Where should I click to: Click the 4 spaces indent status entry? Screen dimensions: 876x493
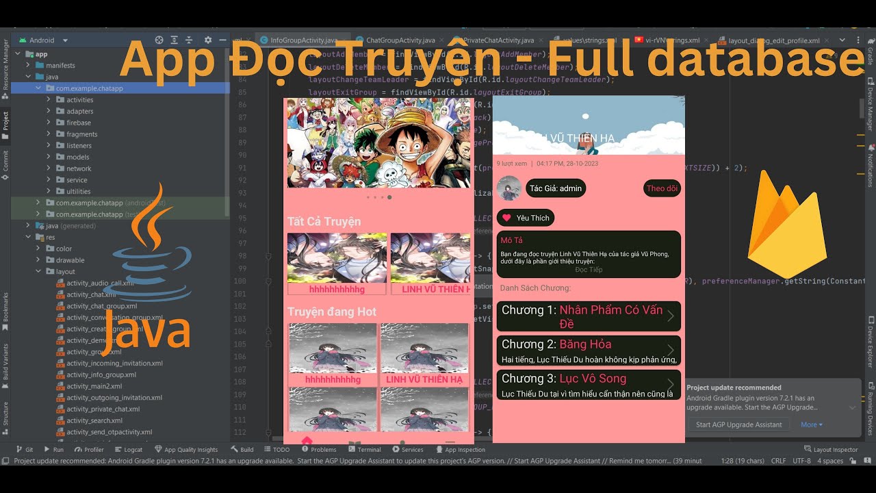pos(832,461)
